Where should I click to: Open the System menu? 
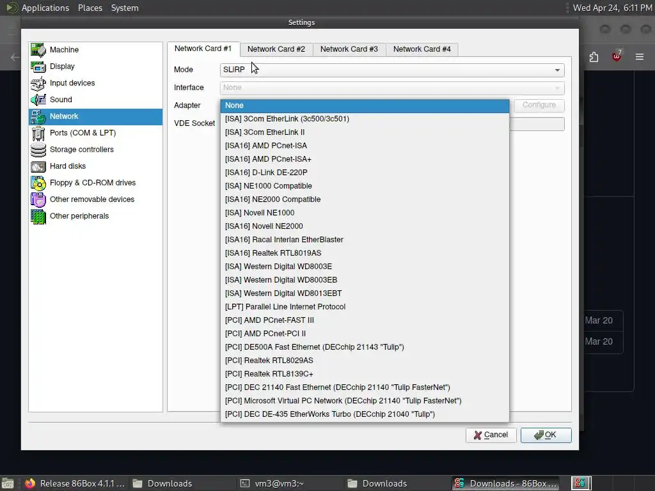[125, 8]
